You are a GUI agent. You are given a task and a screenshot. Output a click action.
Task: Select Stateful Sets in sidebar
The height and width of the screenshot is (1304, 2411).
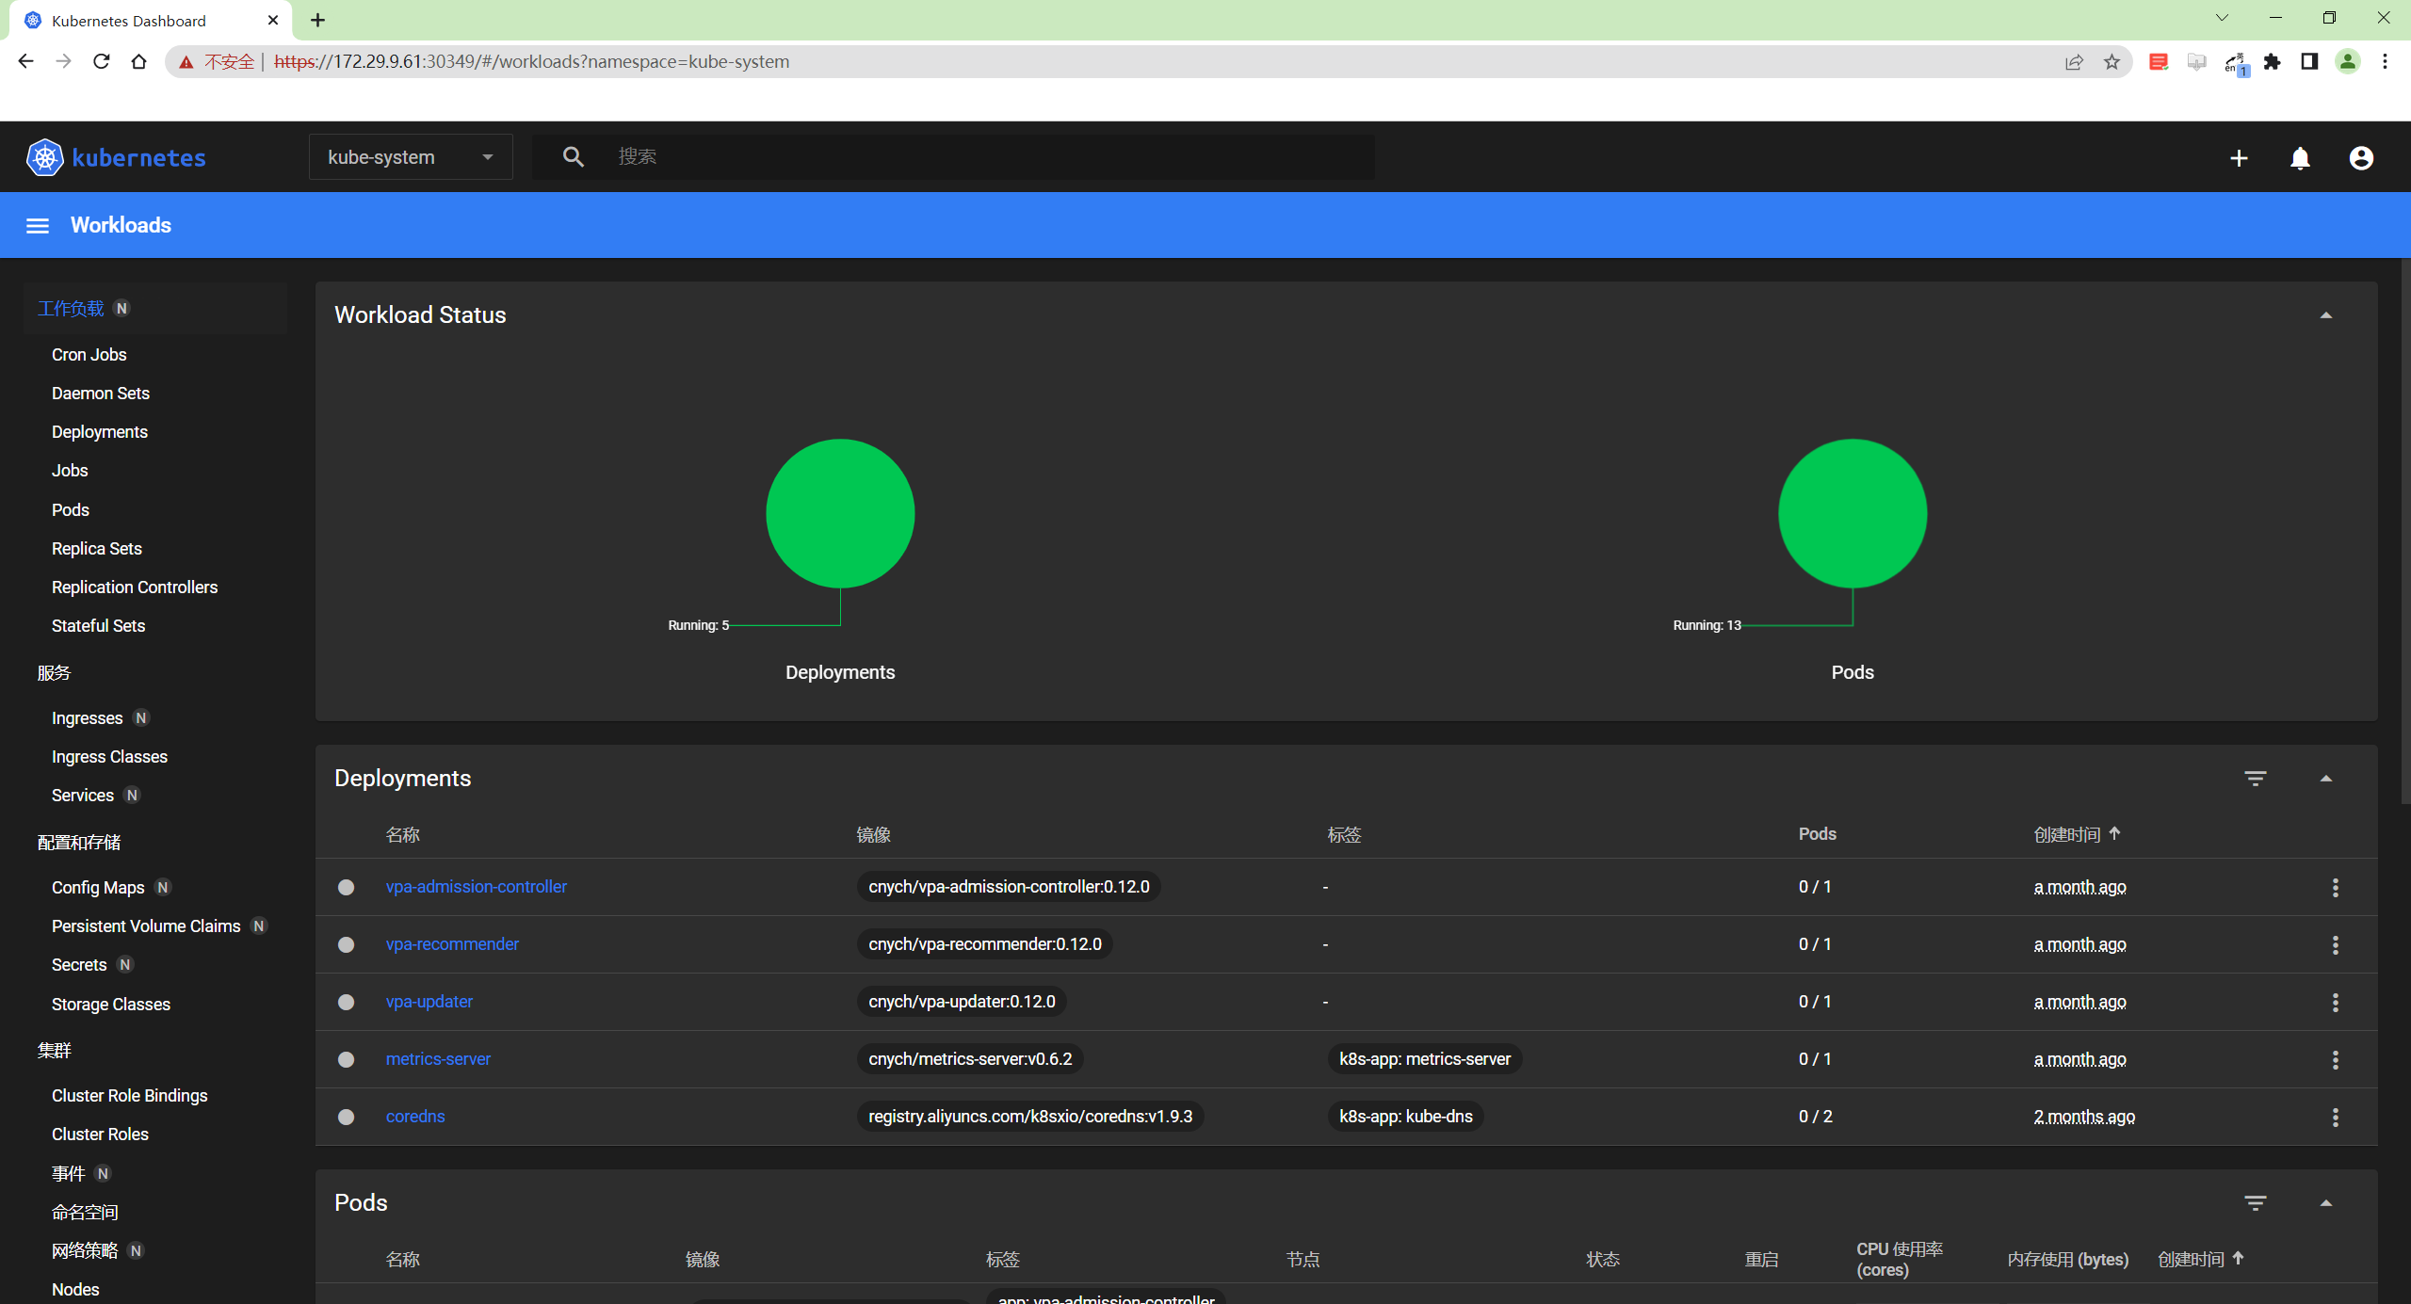[99, 626]
